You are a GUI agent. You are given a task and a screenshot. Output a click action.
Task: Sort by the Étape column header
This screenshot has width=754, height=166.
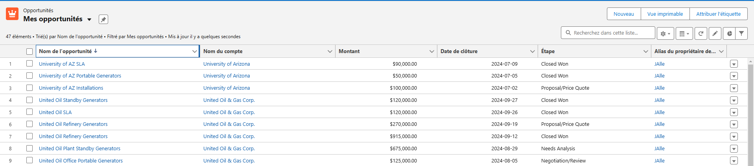(x=548, y=52)
